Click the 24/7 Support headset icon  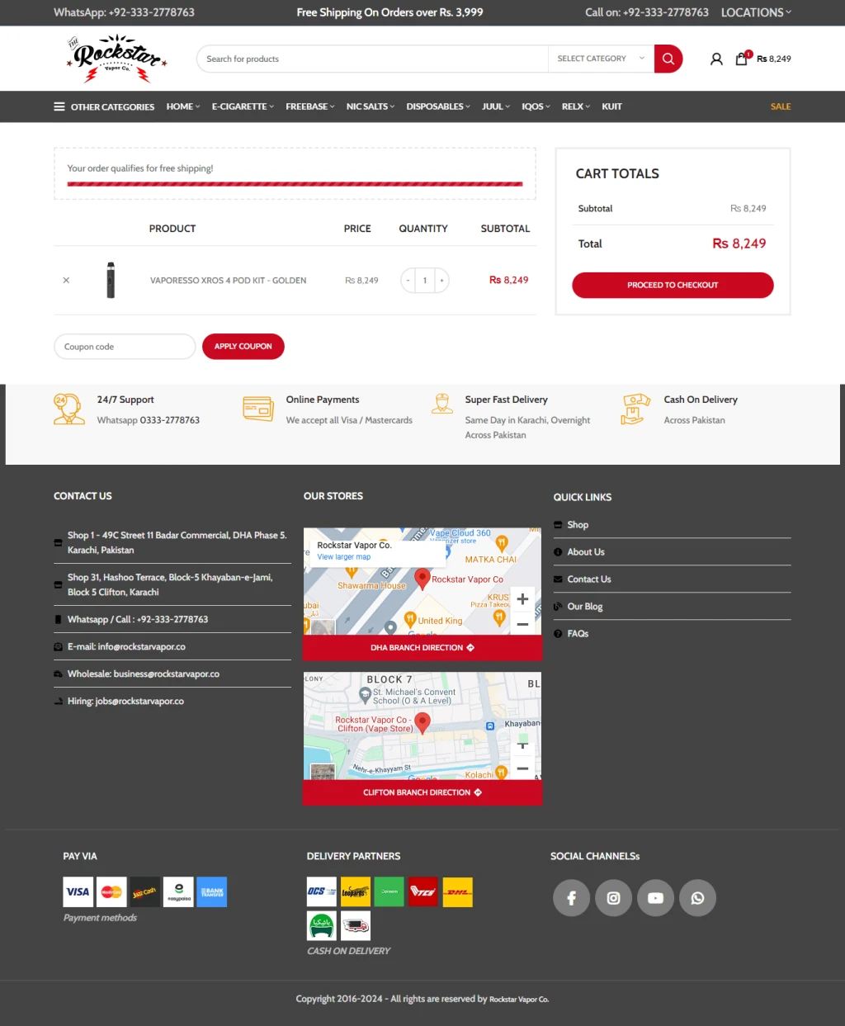(x=68, y=409)
